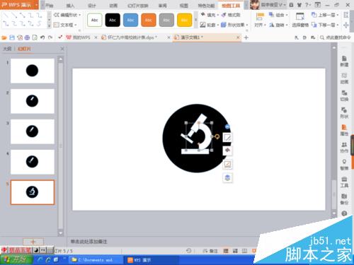Viewport: 354px width, 265px height.
Task: Click the undo arrow icon
Action: [42, 37]
